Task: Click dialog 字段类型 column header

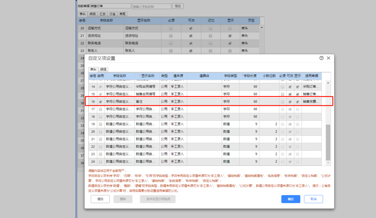Action: (x=230, y=76)
